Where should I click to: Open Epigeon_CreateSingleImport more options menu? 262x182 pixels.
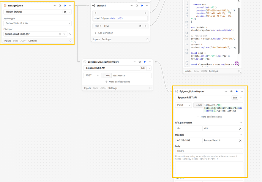click(x=150, y=62)
